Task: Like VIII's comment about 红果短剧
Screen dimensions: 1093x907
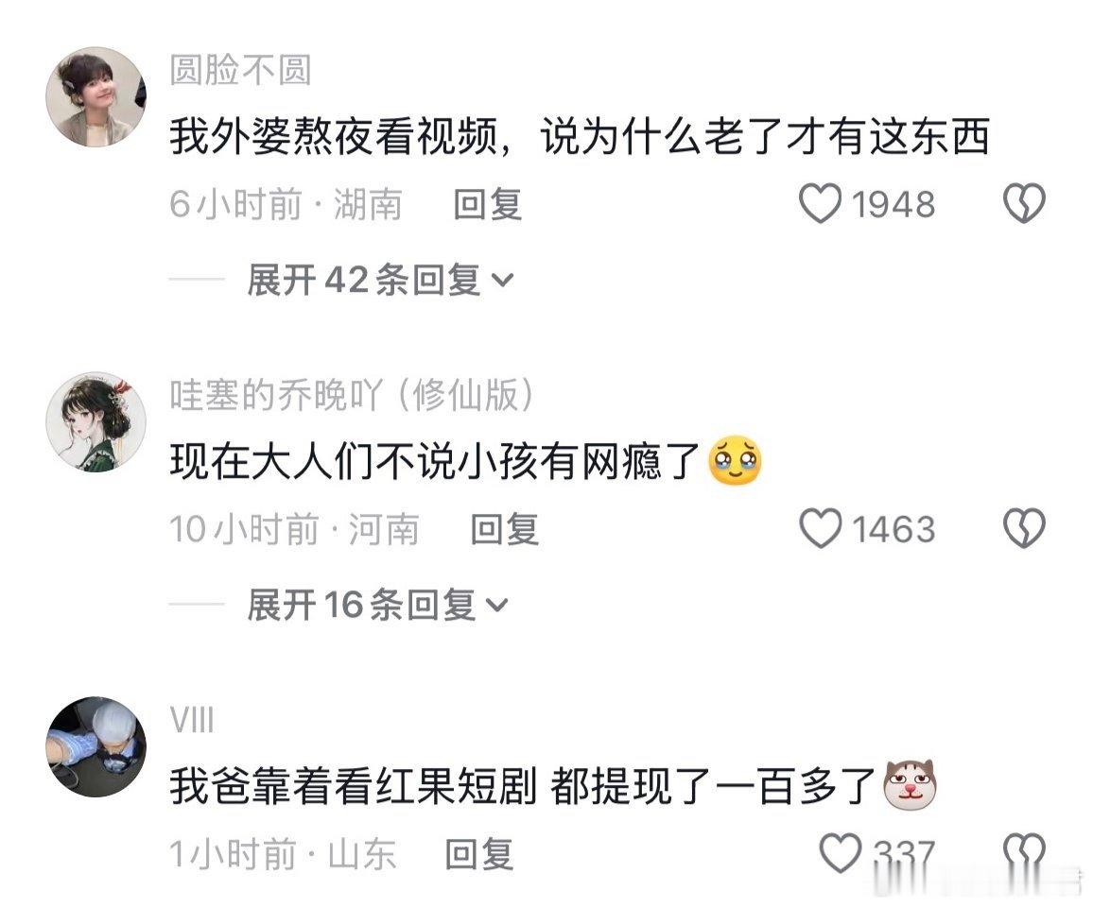Action: click(841, 853)
